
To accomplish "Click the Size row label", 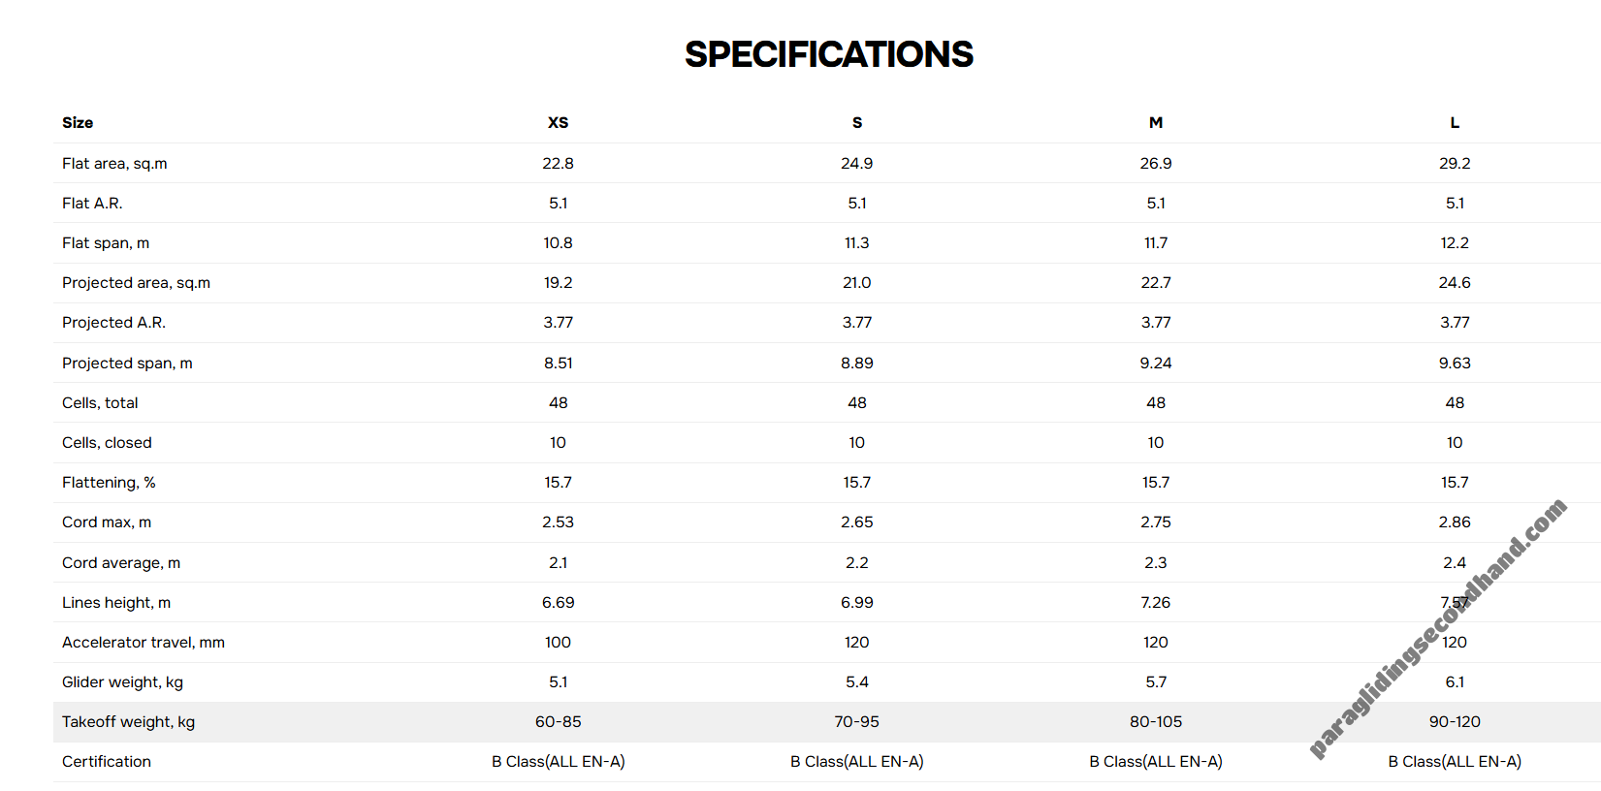I will coord(78,123).
